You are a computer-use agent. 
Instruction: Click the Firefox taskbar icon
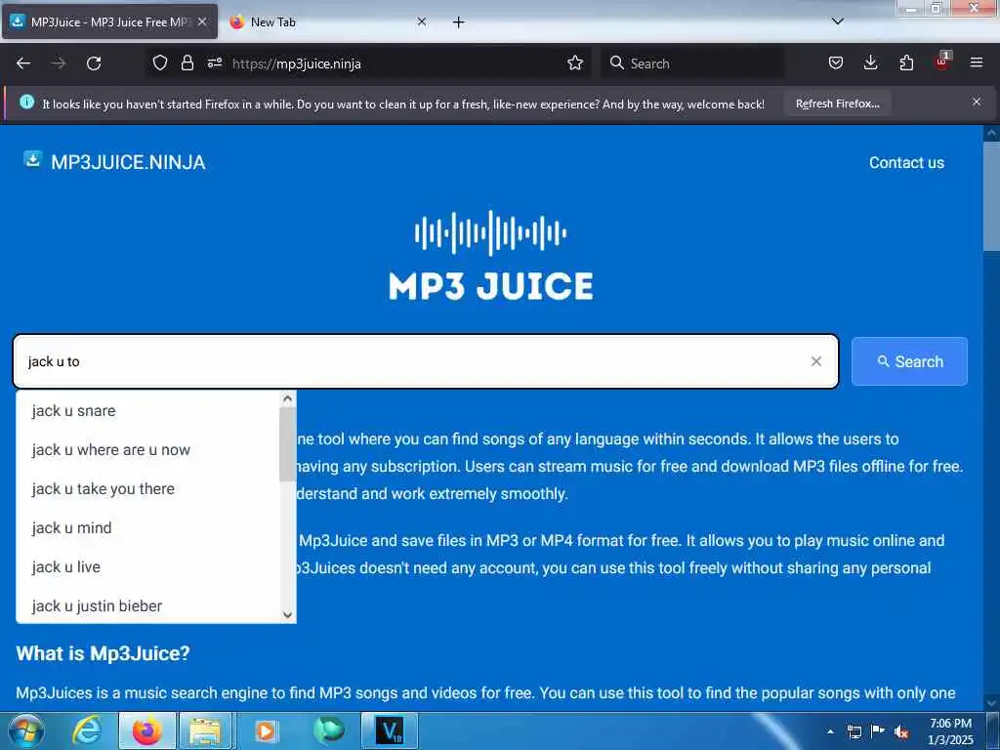click(146, 730)
